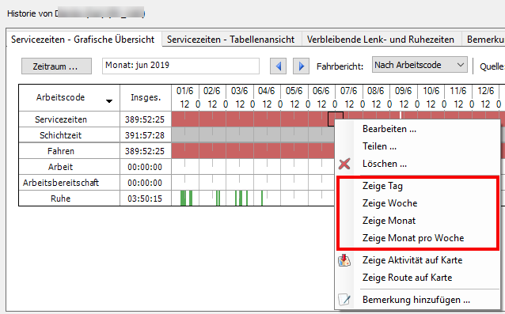The width and height of the screenshot is (505, 314).
Task: Click the first green Ruhe bar on 01/6
Action: point(184,199)
